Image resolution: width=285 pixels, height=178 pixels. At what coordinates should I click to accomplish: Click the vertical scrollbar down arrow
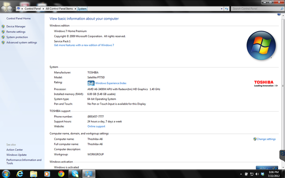[x=284, y=167]
